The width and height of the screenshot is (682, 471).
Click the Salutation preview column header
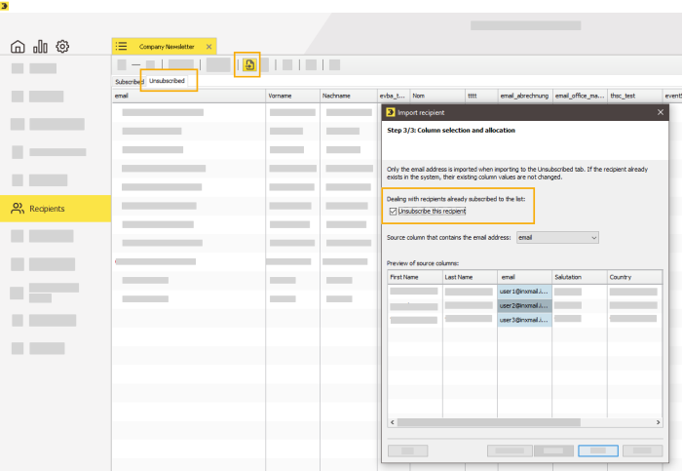[580, 277]
